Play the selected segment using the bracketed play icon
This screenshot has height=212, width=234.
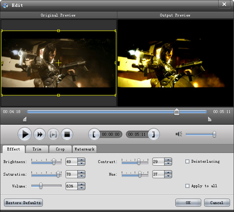click(x=53, y=134)
